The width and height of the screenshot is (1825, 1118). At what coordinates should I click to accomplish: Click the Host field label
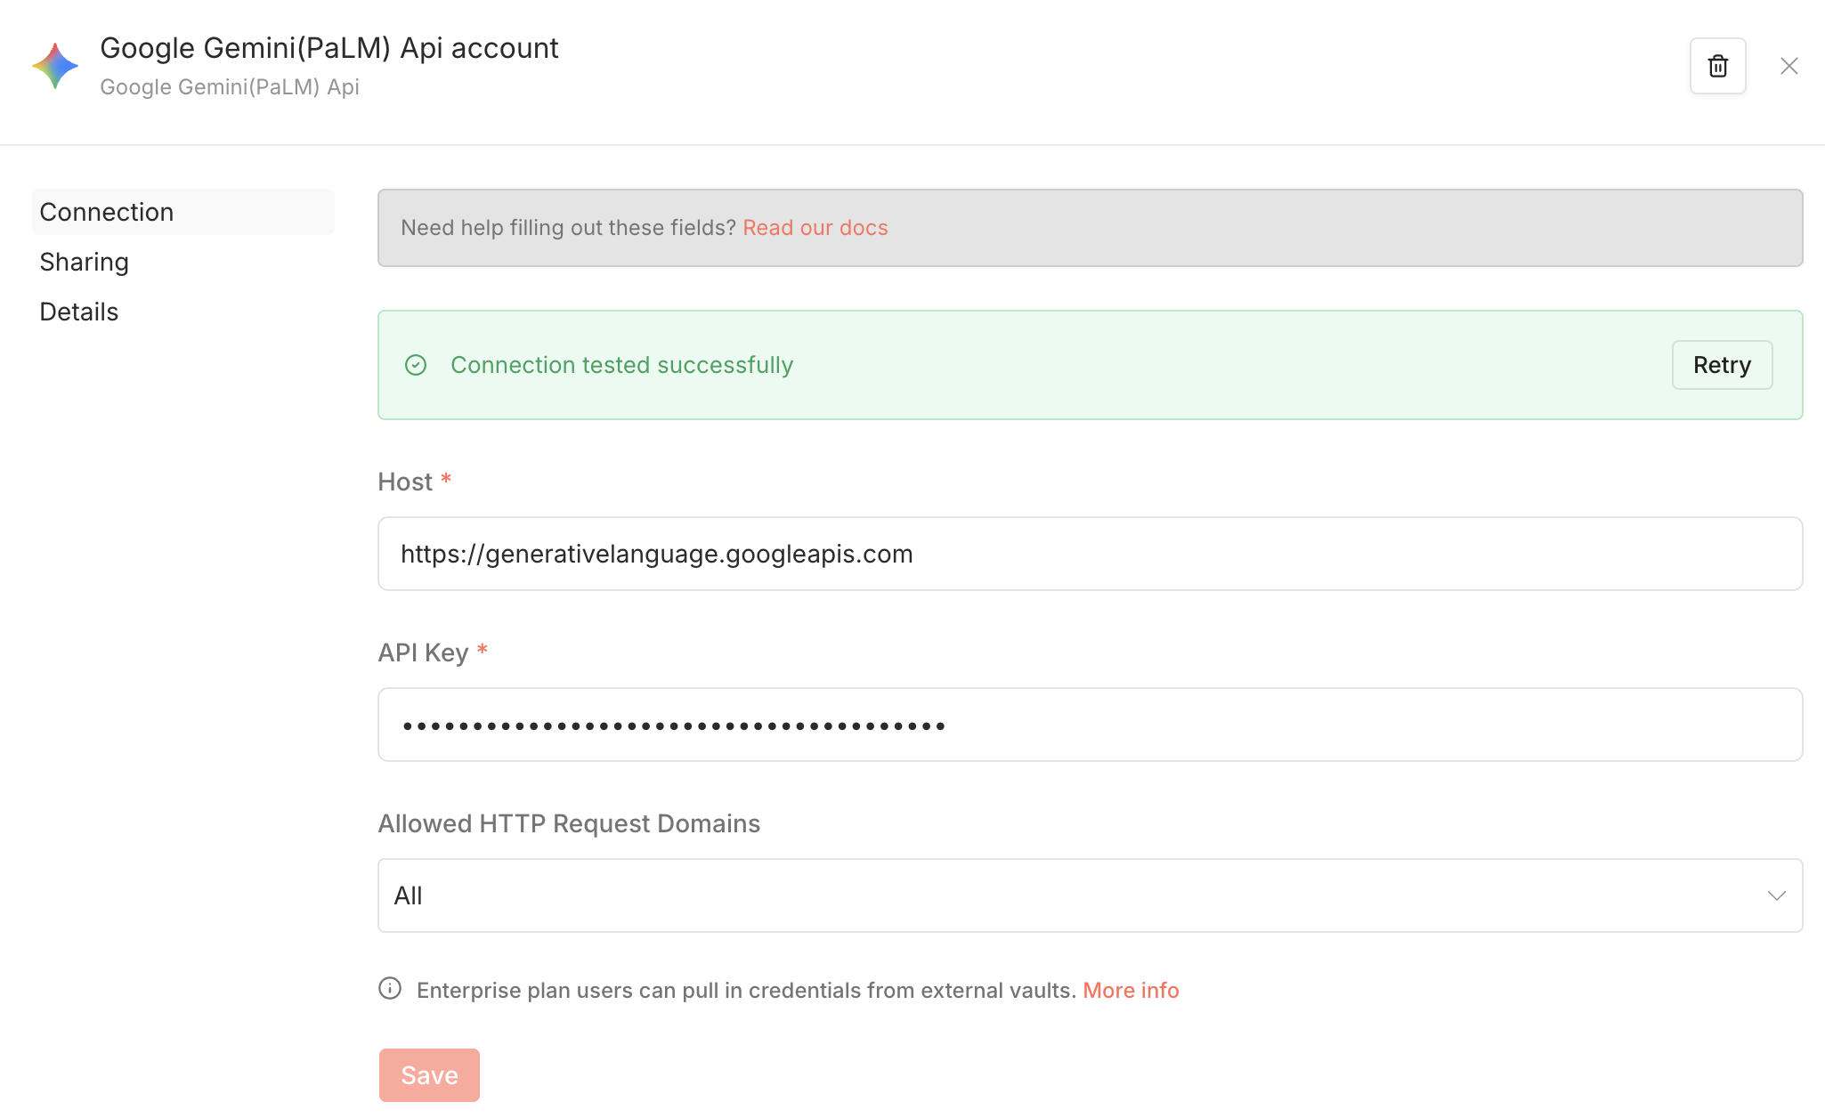(x=405, y=482)
